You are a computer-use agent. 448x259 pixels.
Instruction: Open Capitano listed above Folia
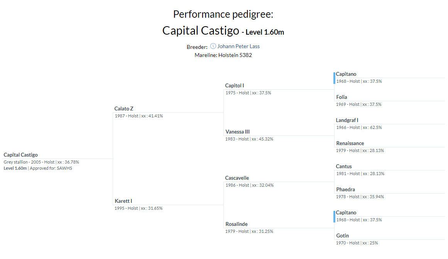(346, 74)
